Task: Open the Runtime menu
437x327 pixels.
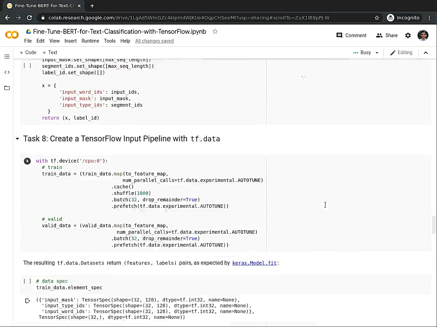Action: click(90, 41)
